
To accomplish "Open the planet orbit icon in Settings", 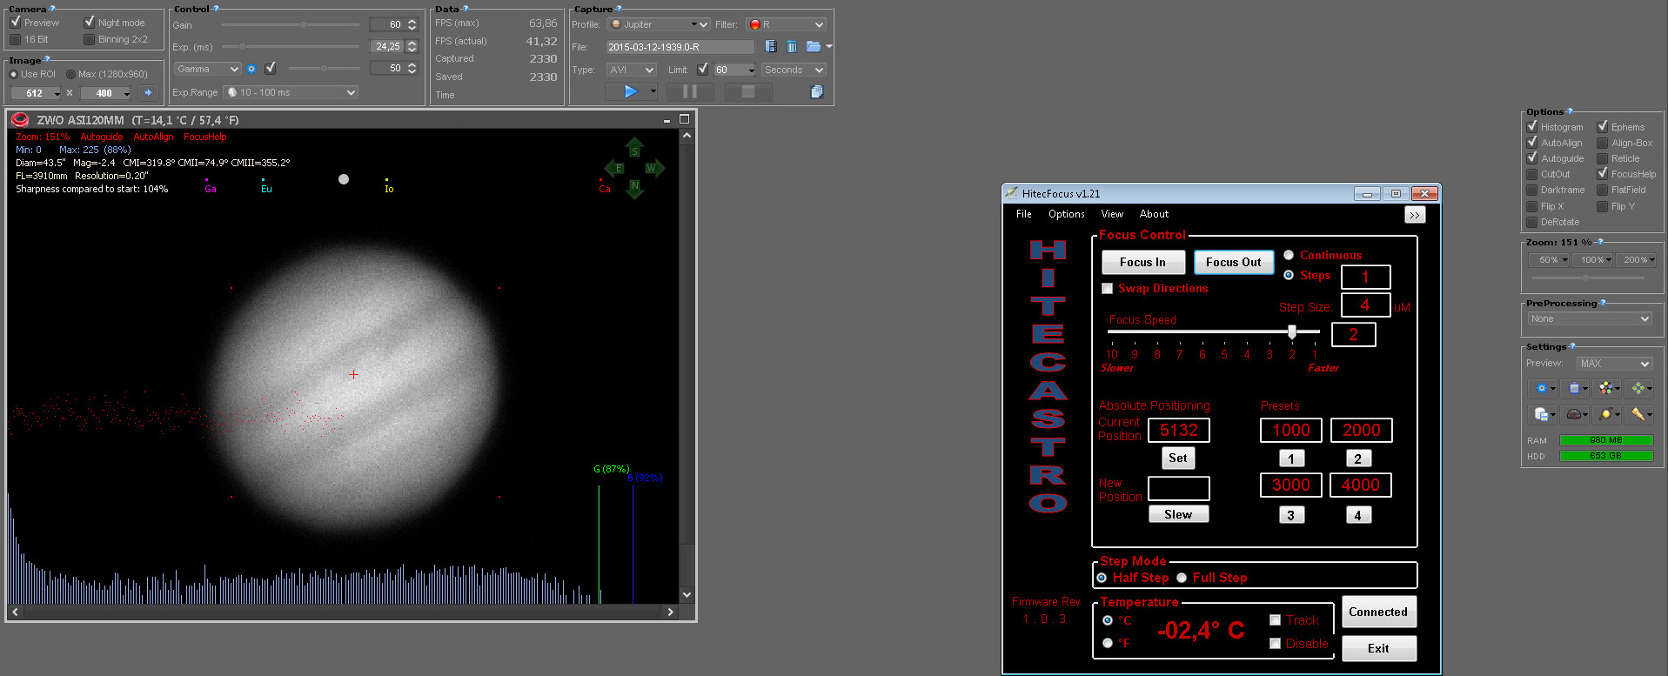I will (1606, 414).
